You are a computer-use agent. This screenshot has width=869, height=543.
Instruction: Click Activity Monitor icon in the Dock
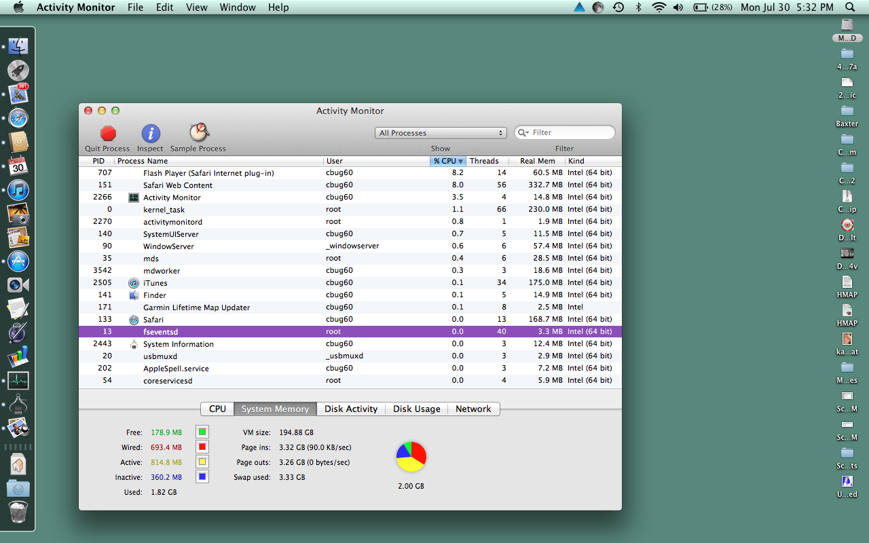[18, 379]
